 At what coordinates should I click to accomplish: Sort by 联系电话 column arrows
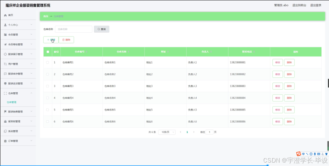[x=254, y=52]
